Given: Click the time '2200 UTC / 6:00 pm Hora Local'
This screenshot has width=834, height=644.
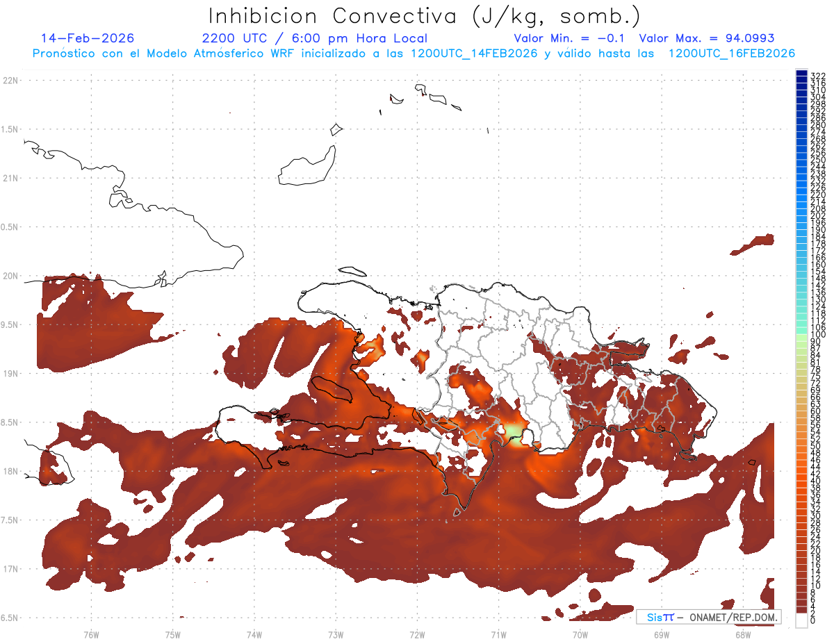Looking at the screenshot, I should click(x=314, y=38).
